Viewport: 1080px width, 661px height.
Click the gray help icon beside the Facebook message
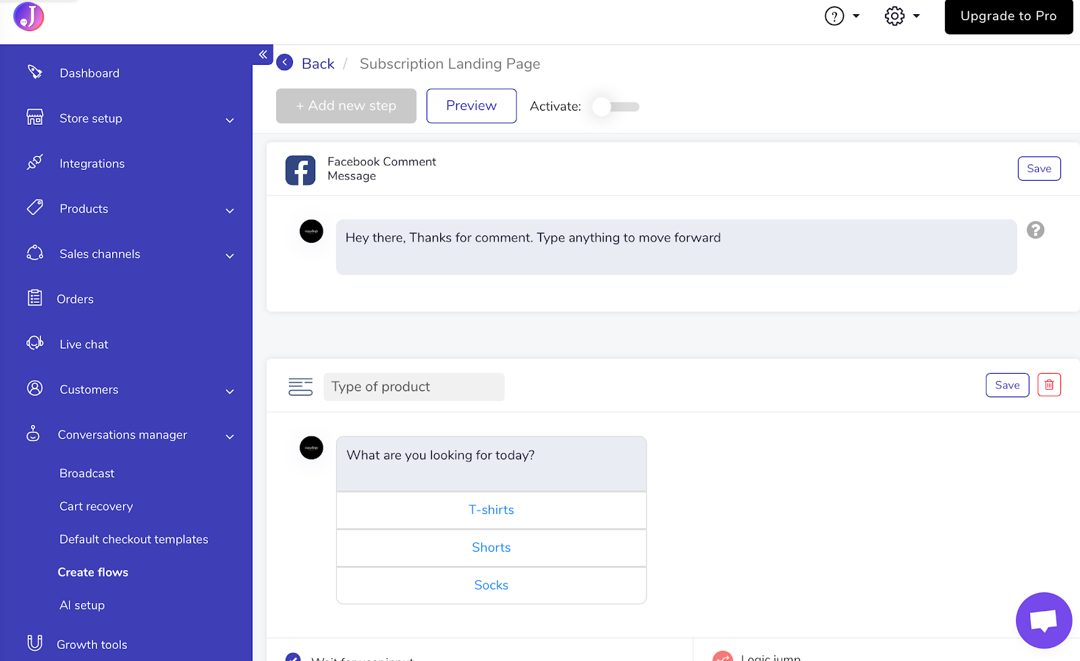coord(1035,230)
